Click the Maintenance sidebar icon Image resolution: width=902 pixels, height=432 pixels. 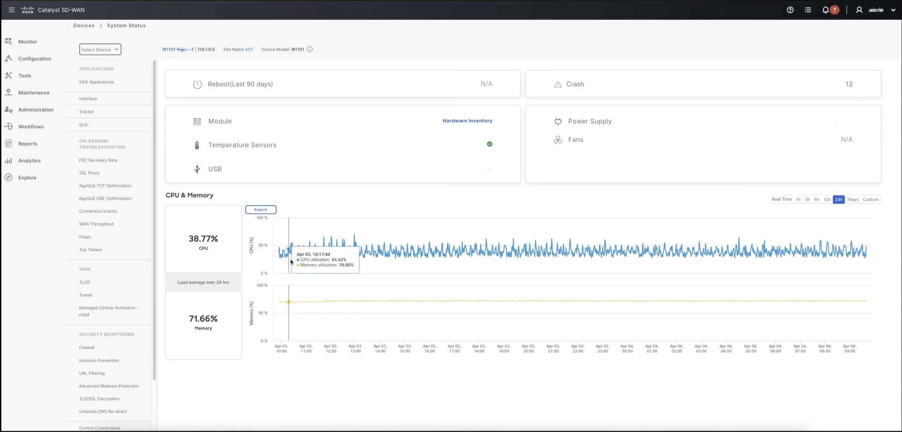point(9,93)
